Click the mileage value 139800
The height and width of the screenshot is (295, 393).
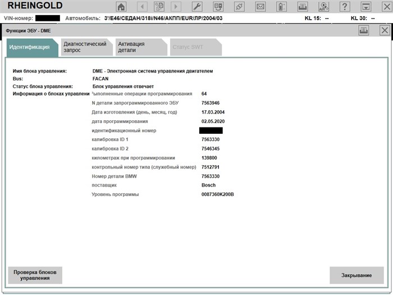pos(209,158)
